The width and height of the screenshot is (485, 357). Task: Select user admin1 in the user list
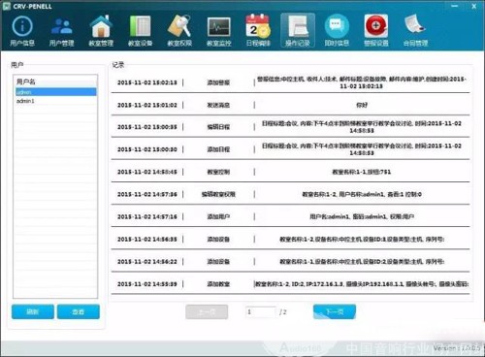pos(55,101)
